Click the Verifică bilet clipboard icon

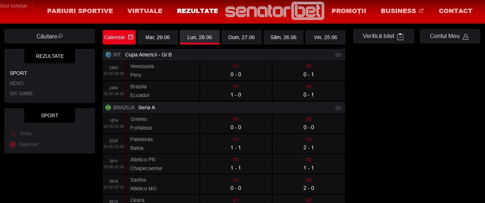pyautogui.click(x=400, y=37)
